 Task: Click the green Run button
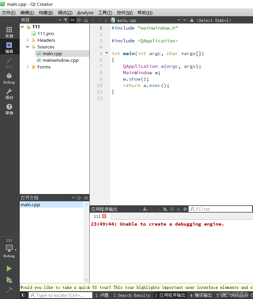point(9,269)
